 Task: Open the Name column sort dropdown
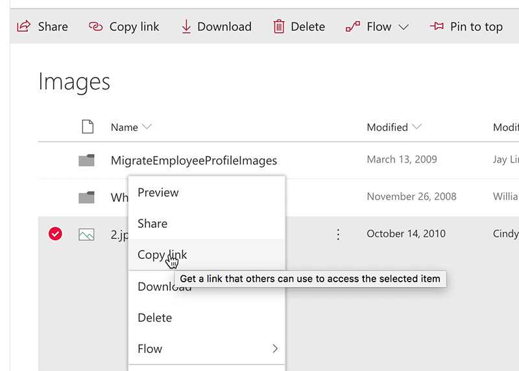[x=147, y=127]
